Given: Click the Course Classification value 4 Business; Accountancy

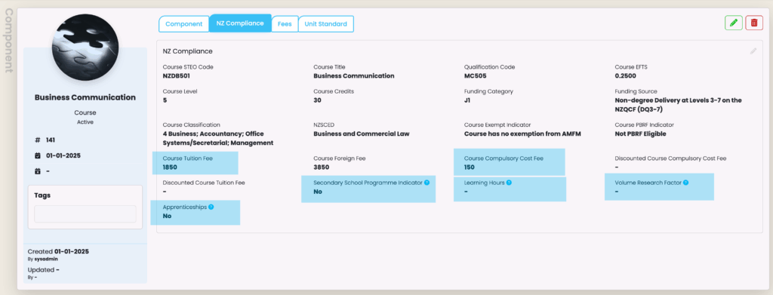Looking at the screenshot, I should click(218, 138).
